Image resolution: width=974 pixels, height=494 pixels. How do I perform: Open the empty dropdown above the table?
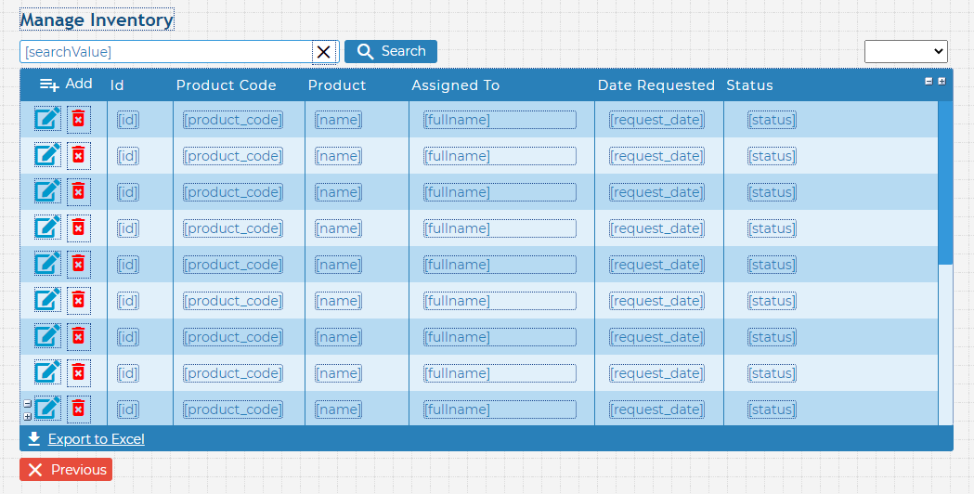(x=905, y=52)
